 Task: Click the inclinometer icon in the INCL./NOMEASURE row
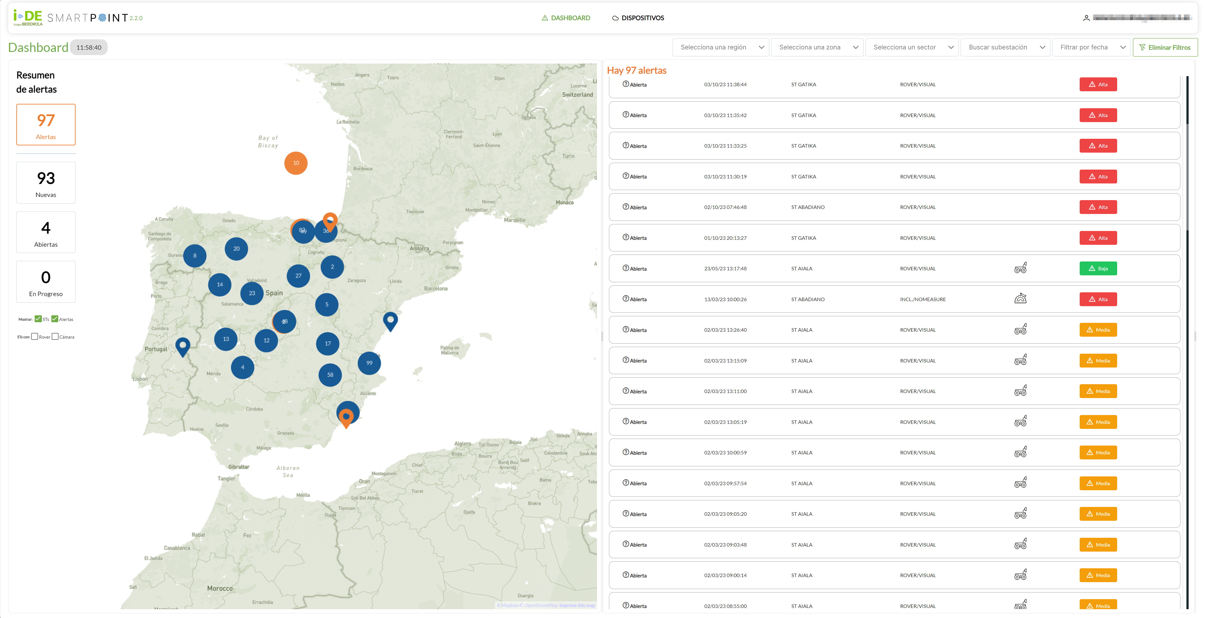click(x=1020, y=299)
